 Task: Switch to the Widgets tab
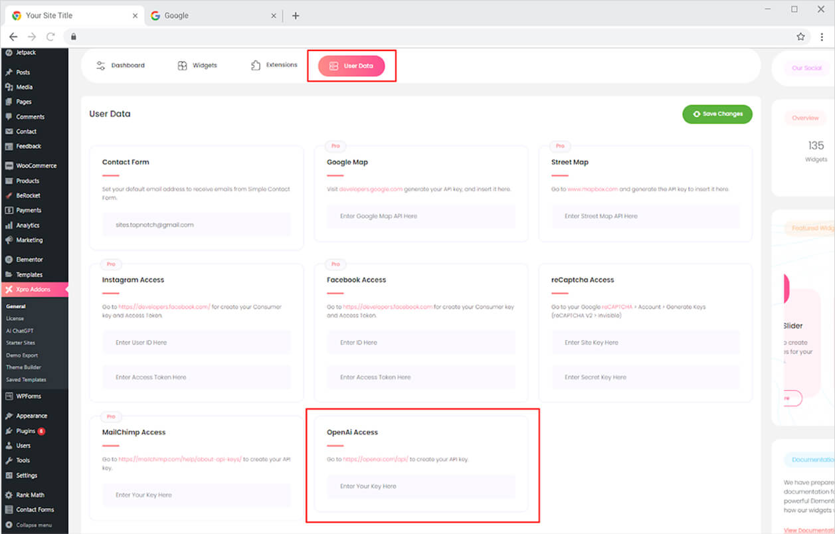(x=197, y=66)
